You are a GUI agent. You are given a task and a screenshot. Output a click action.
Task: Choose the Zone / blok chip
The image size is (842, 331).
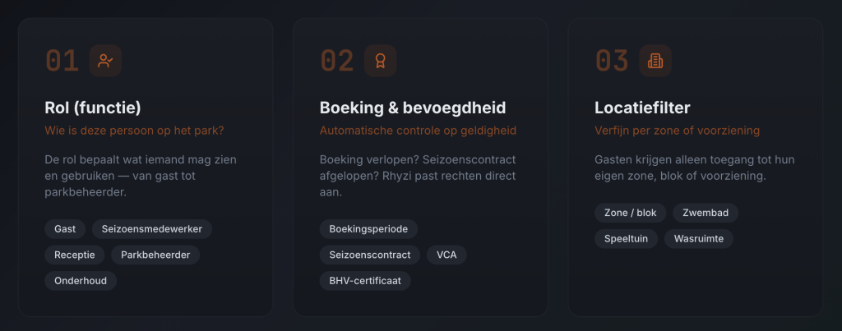631,213
